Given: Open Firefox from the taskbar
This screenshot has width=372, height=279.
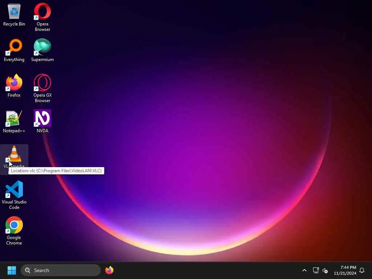Looking at the screenshot, I should [109, 270].
